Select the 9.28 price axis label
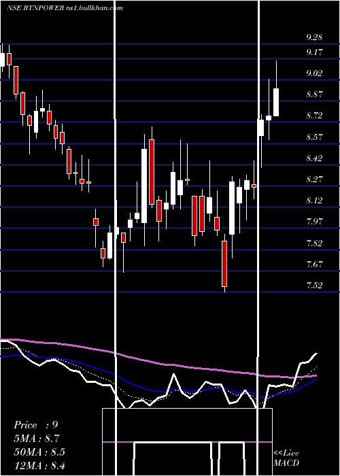 314,37
